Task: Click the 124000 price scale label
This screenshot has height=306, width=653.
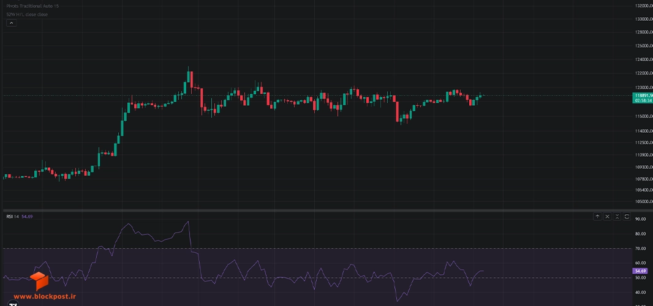Action: coord(644,59)
